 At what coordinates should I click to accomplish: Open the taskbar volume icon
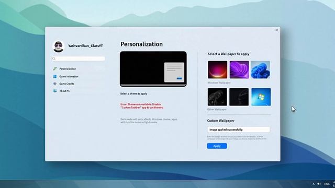click(x=319, y=184)
